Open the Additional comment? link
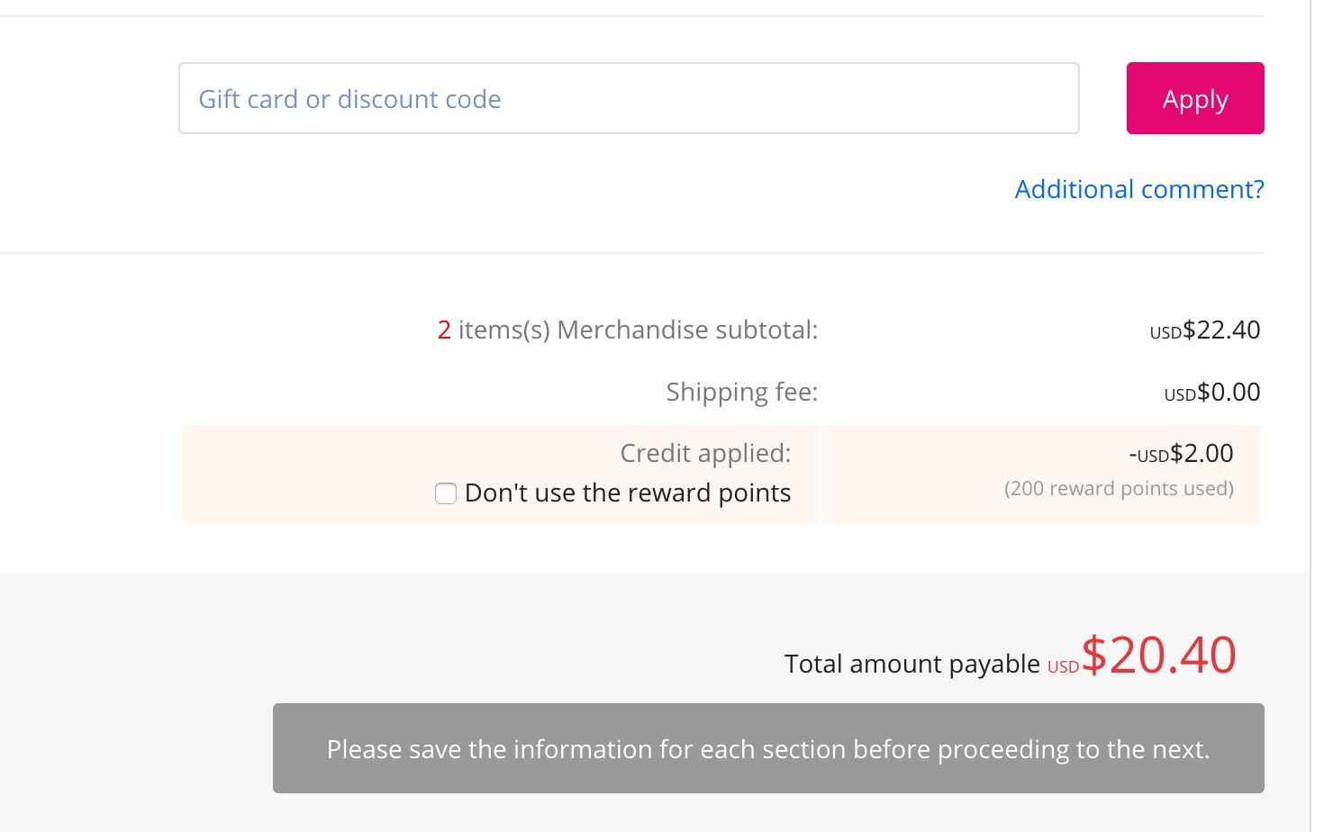1324x832 pixels. click(x=1138, y=189)
